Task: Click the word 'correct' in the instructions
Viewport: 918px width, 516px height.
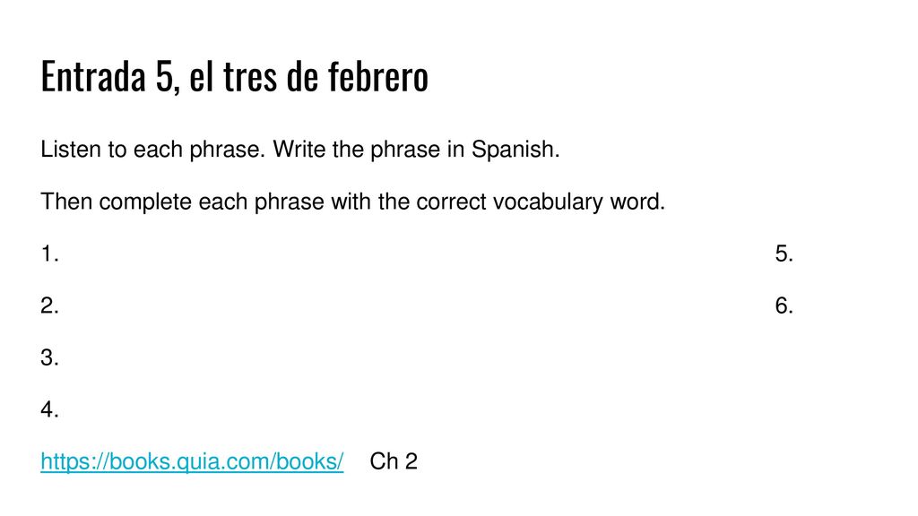Action: [451, 202]
